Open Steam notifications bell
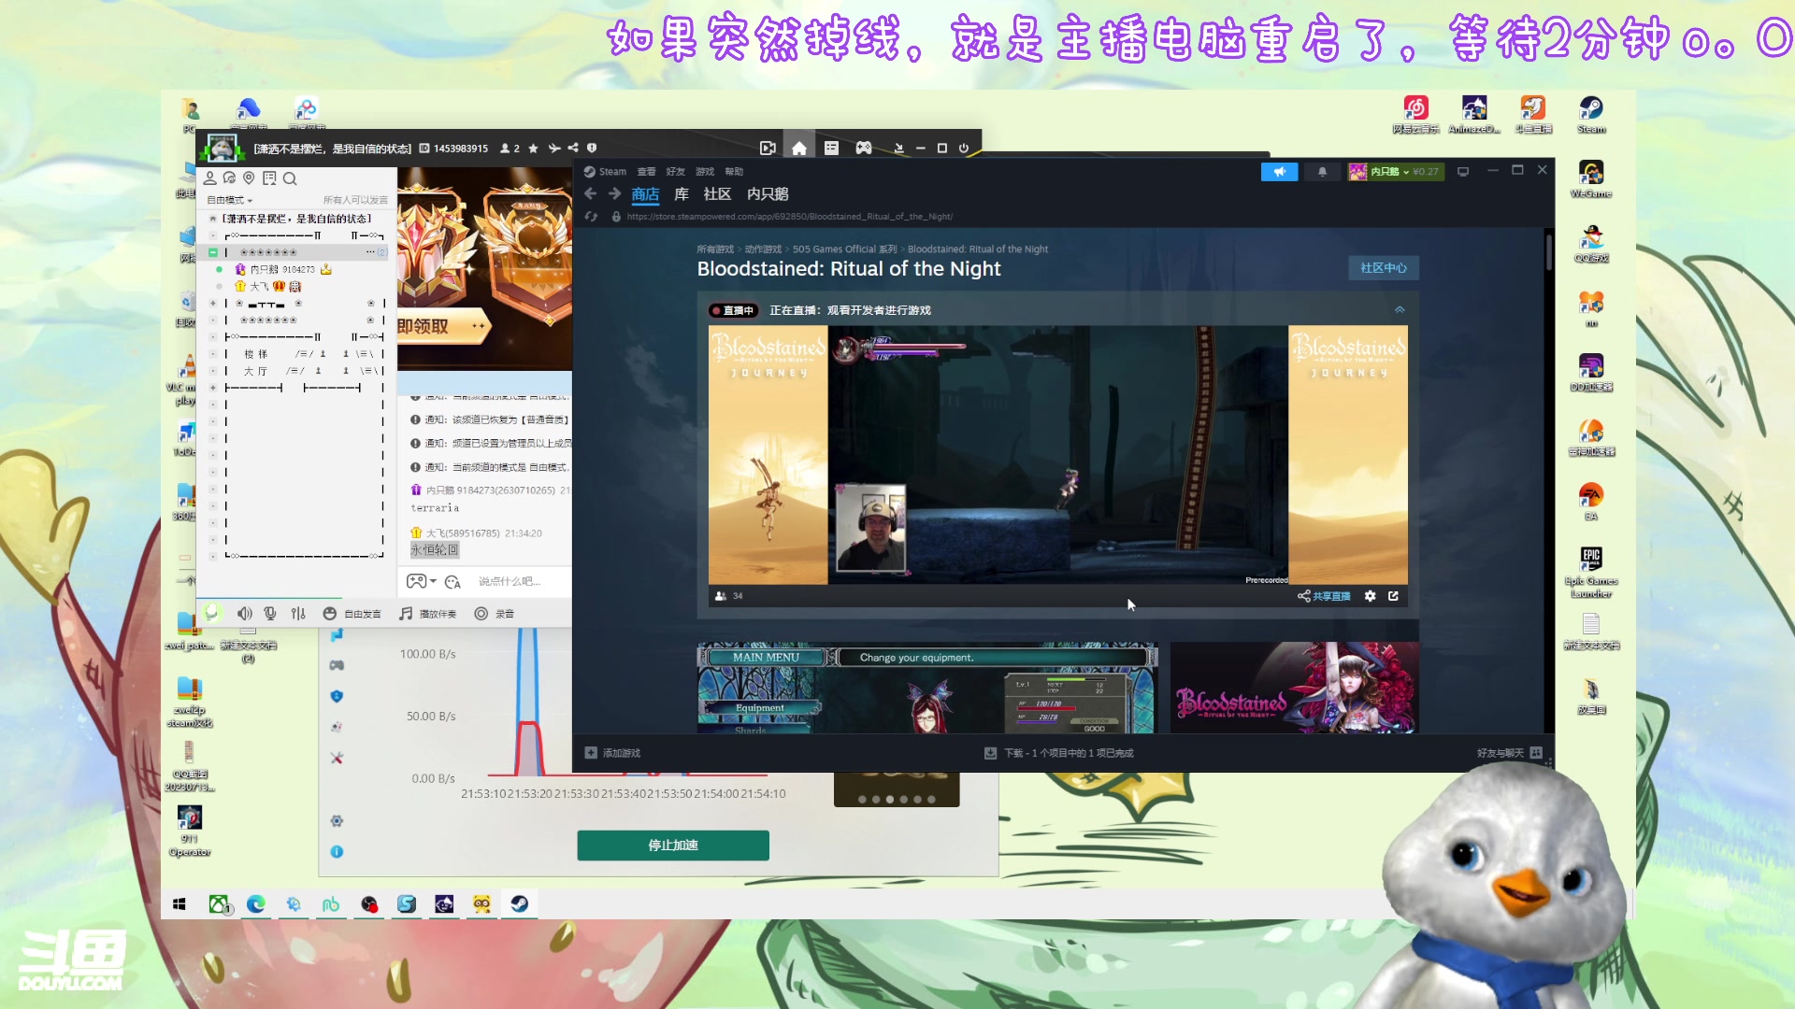The height and width of the screenshot is (1009, 1795). pyautogui.click(x=1322, y=171)
